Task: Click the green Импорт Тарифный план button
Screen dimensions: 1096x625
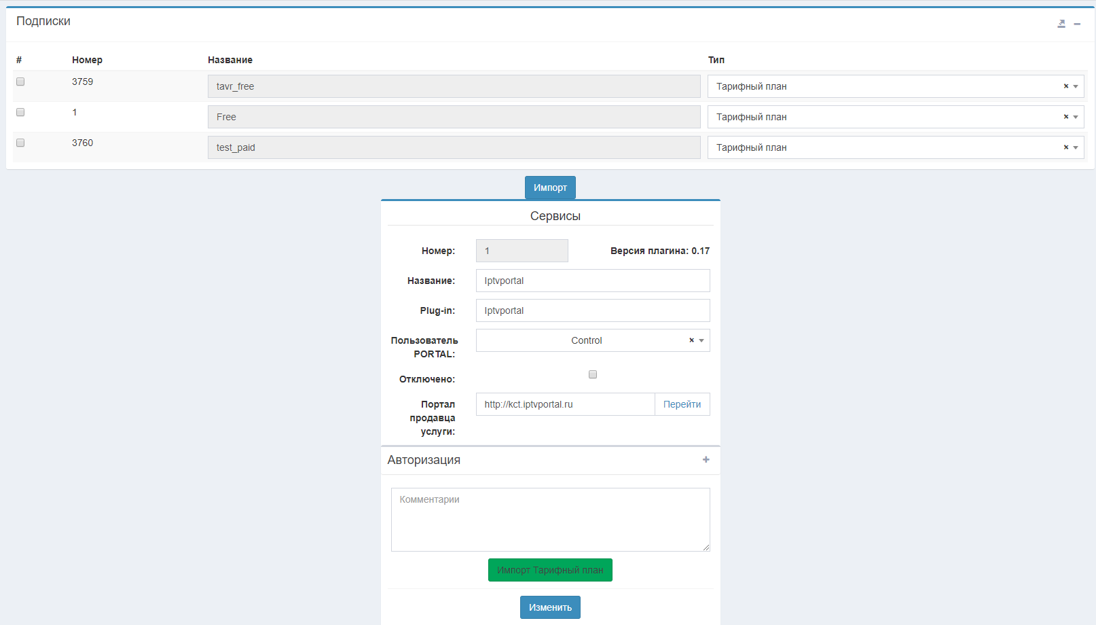Action: tap(550, 570)
